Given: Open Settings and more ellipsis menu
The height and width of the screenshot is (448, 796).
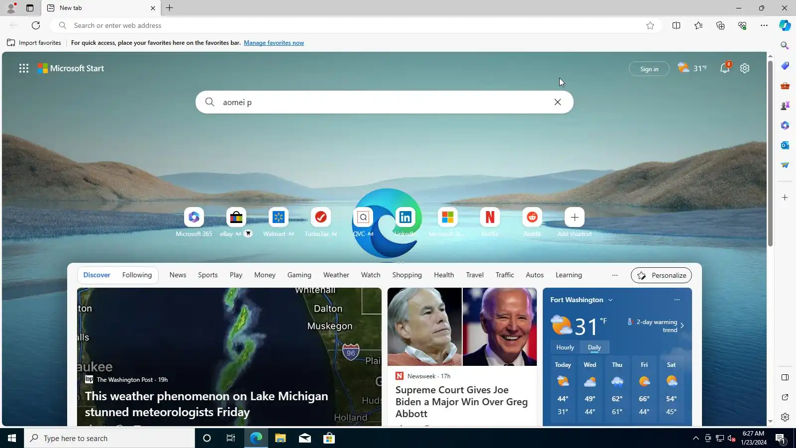Looking at the screenshot, I should pos(764,25).
